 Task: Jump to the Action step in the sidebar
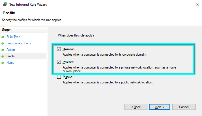11,50
